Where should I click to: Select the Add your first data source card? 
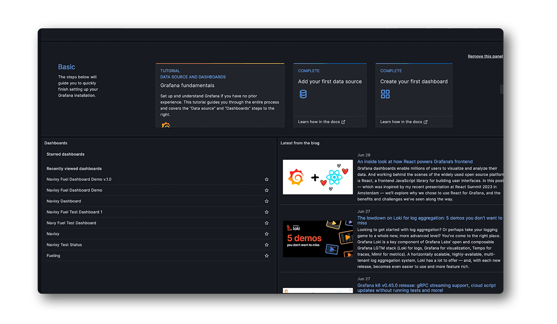(330, 95)
